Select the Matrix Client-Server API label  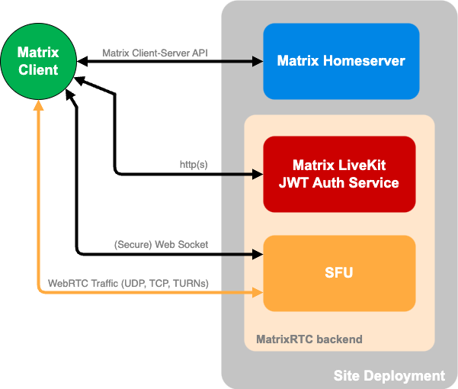(154, 53)
